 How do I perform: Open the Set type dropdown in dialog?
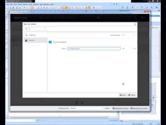click(x=36, y=29)
